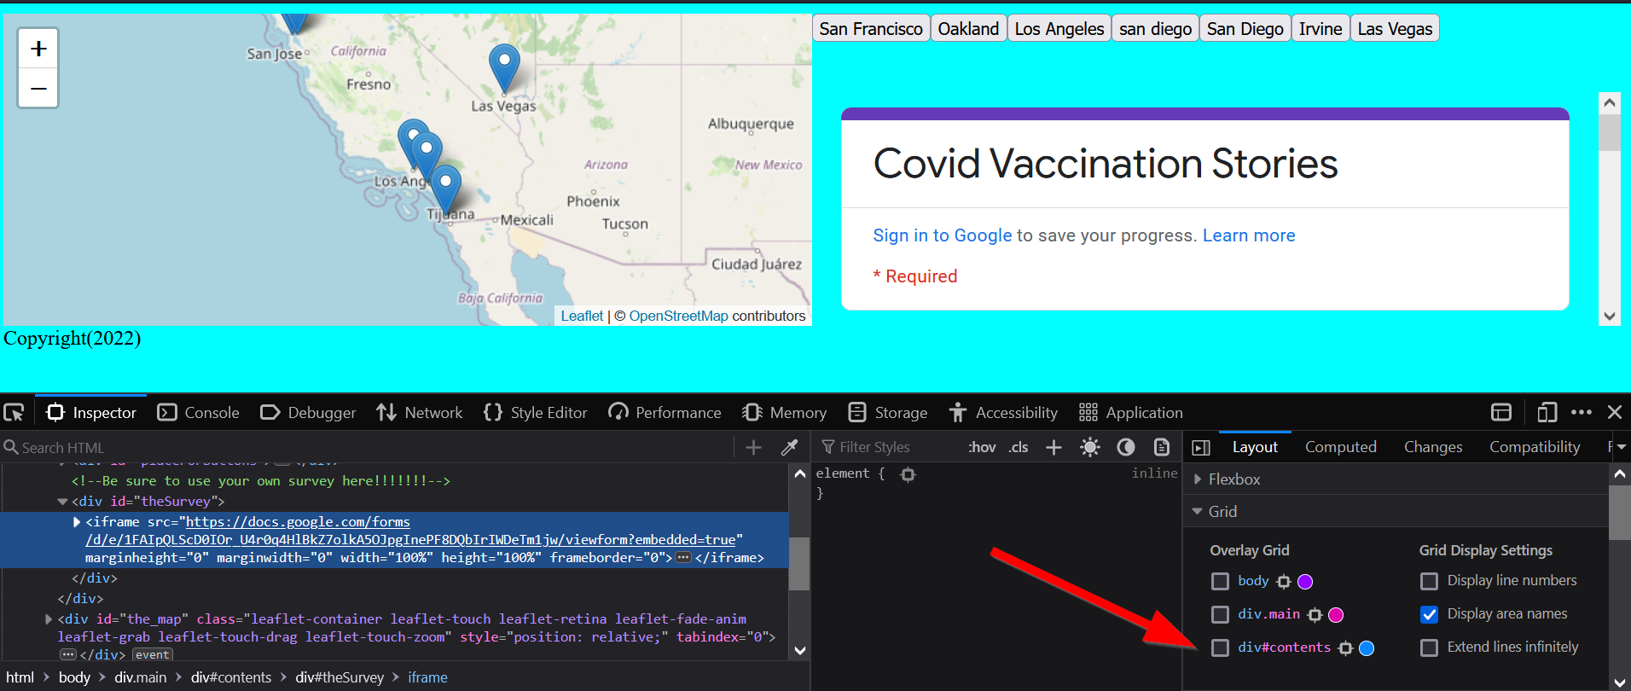Screen dimensions: 1631x691
Task: Zoom in on the map
Action: [38, 49]
